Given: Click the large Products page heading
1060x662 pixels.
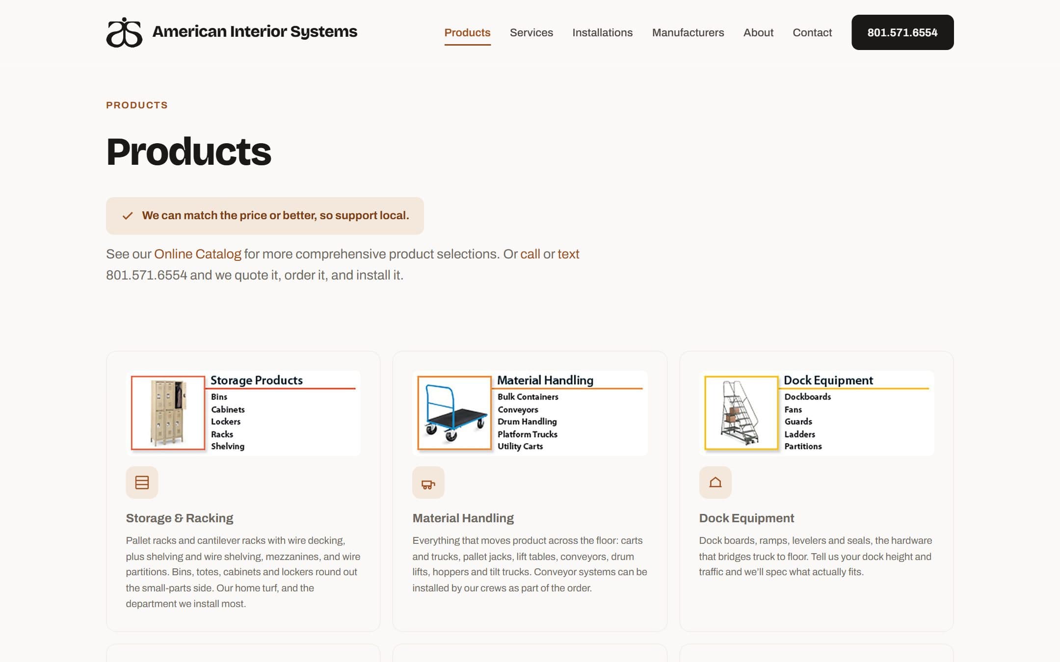Looking at the screenshot, I should tap(189, 152).
